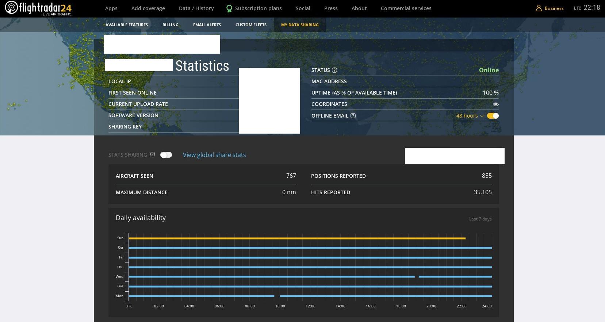Open the STATS SHARING help icon

click(x=153, y=154)
